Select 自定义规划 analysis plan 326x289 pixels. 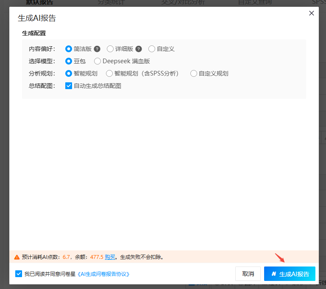(x=194, y=73)
